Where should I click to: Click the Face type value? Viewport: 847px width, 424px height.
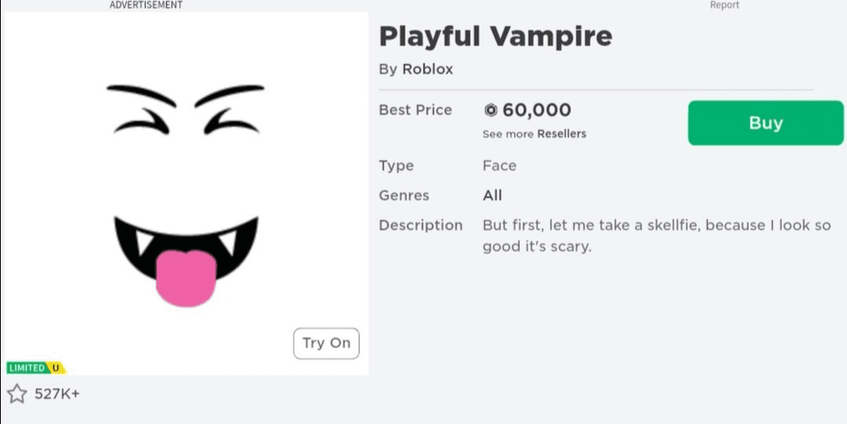pos(499,166)
